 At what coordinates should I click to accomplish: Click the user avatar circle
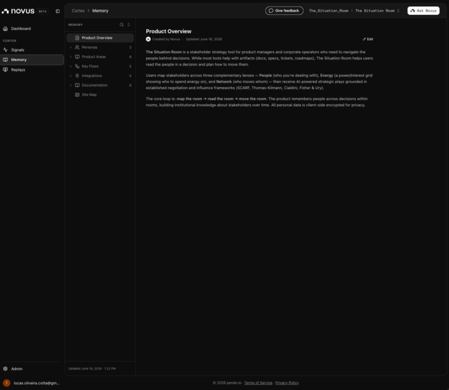(7, 383)
